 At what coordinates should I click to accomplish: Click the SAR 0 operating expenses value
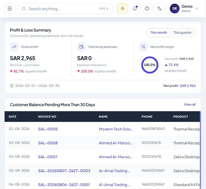84,58
